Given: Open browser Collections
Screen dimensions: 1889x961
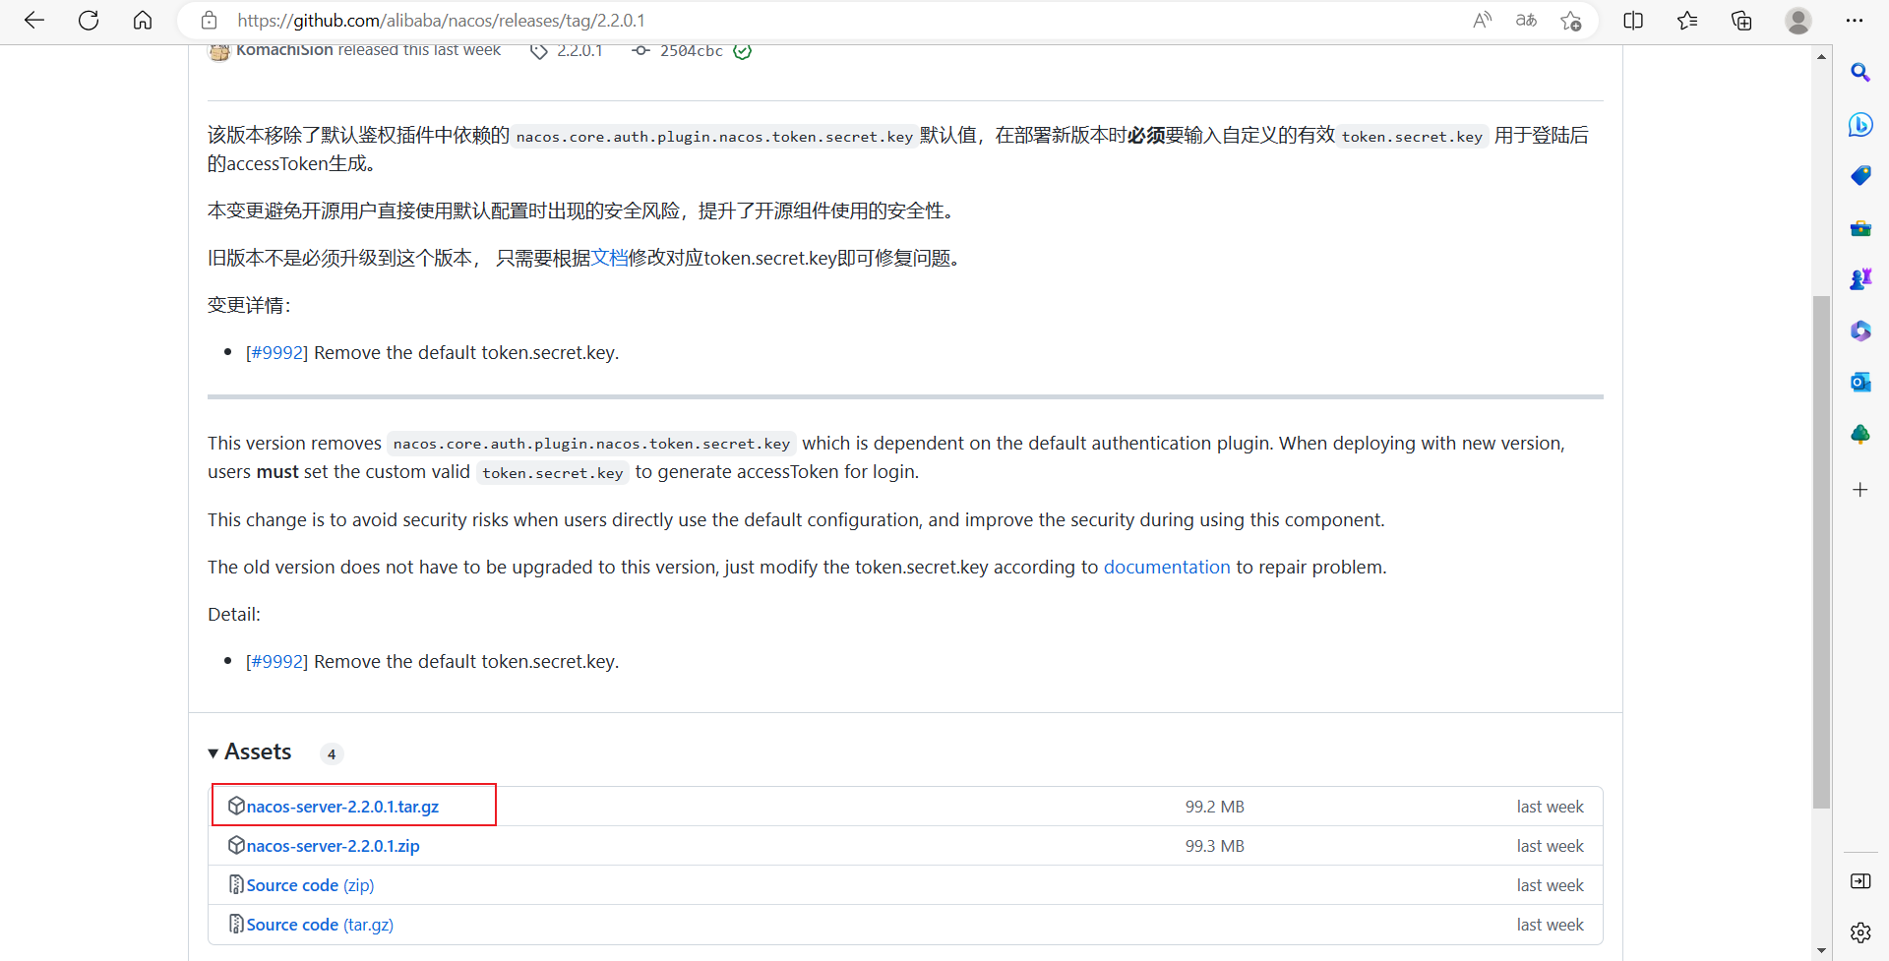Looking at the screenshot, I should [1741, 21].
